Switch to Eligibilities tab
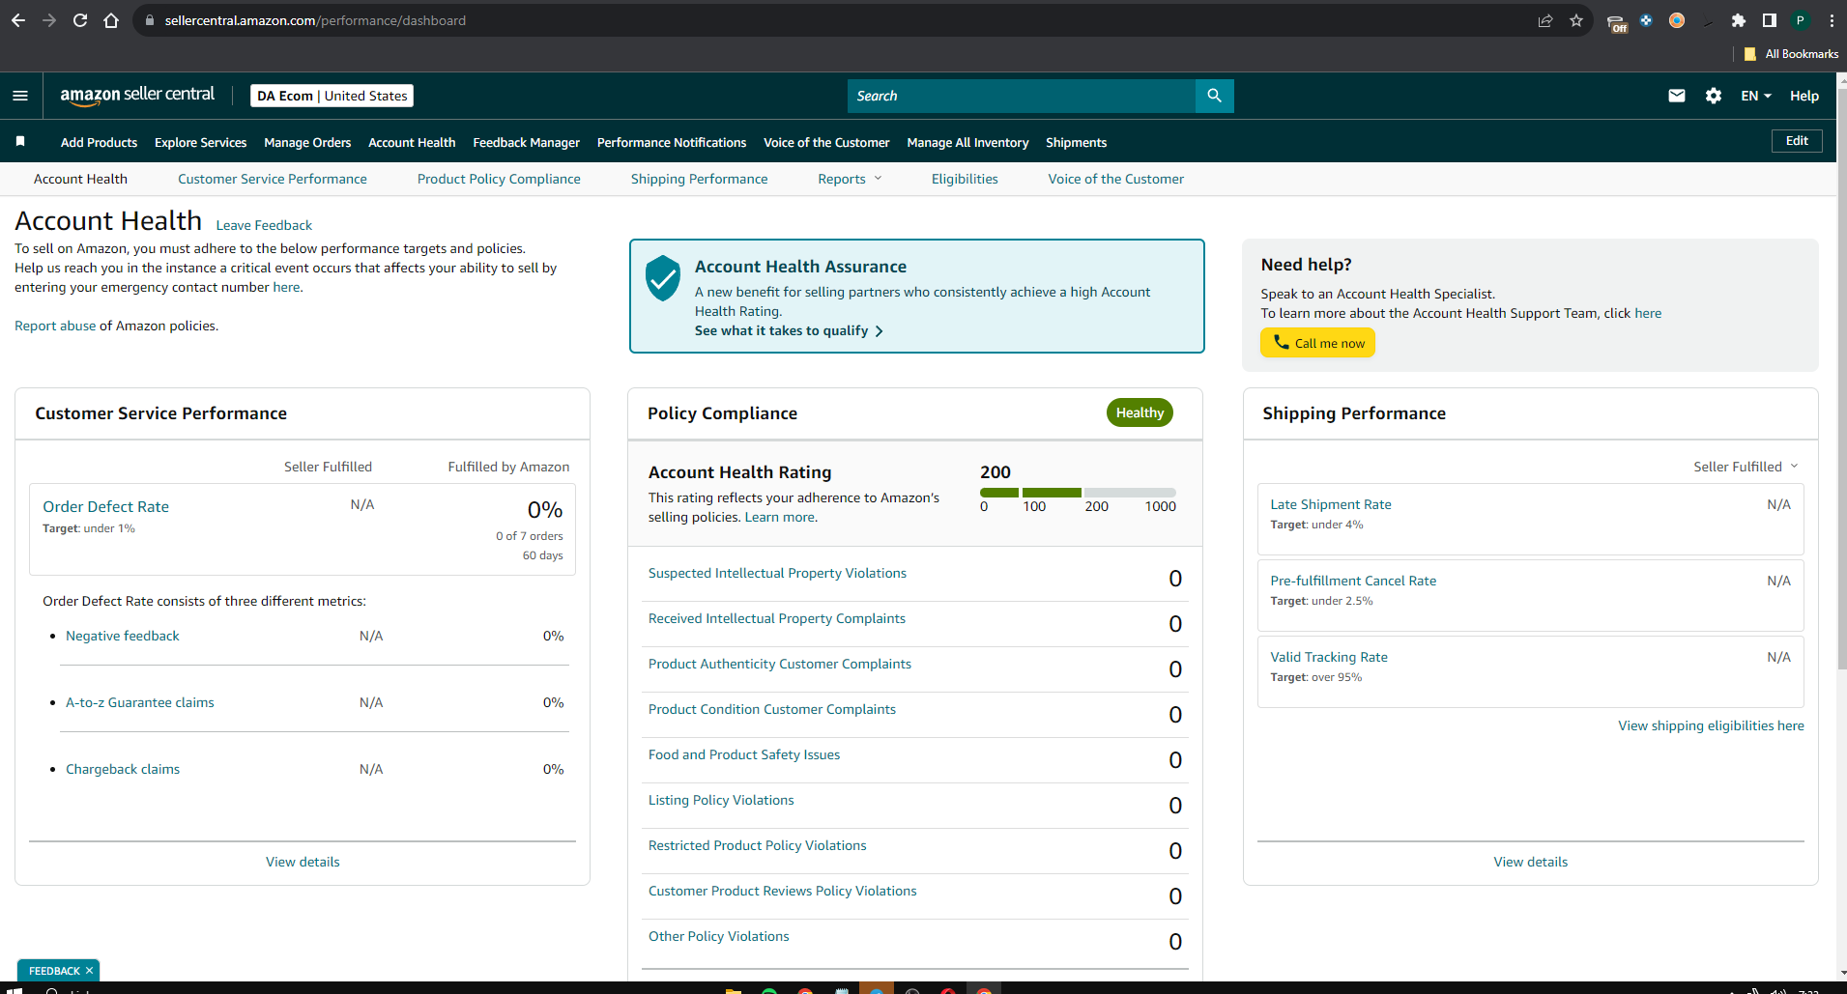Image resolution: width=1847 pixels, height=994 pixels. (x=965, y=179)
